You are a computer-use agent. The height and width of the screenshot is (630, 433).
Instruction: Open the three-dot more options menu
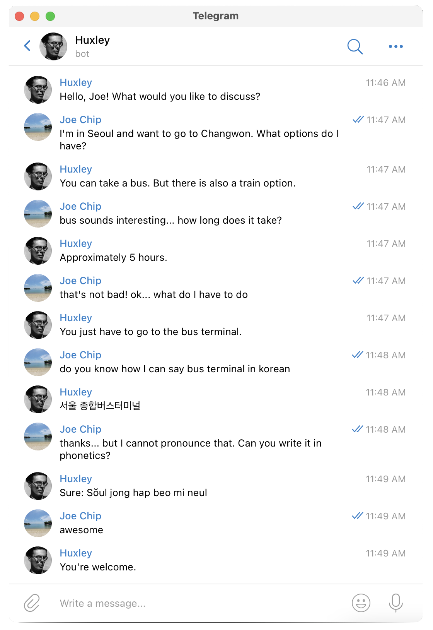pyautogui.click(x=395, y=46)
